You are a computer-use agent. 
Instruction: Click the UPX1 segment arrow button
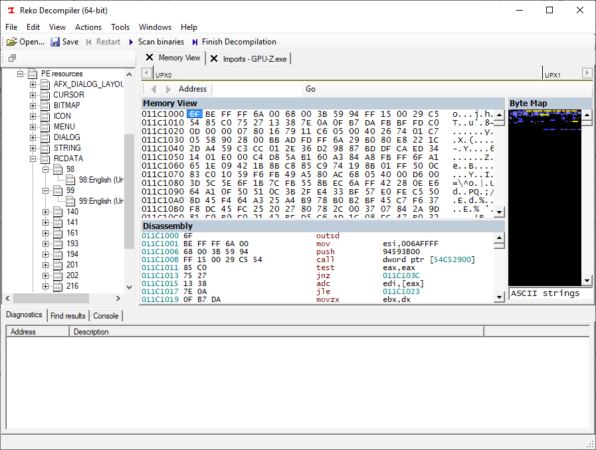586,73
